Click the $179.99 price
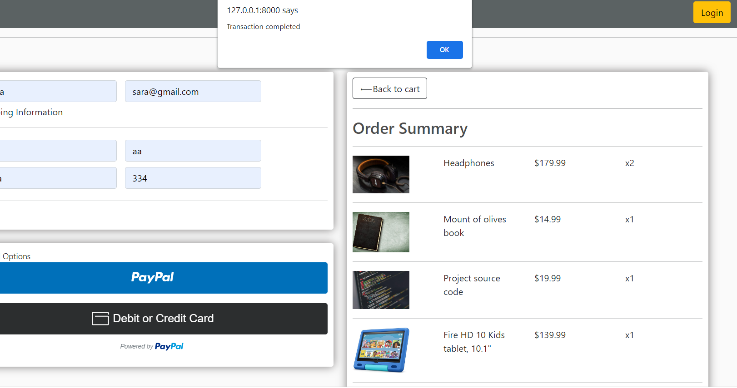737x388 pixels. pos(550,163)
